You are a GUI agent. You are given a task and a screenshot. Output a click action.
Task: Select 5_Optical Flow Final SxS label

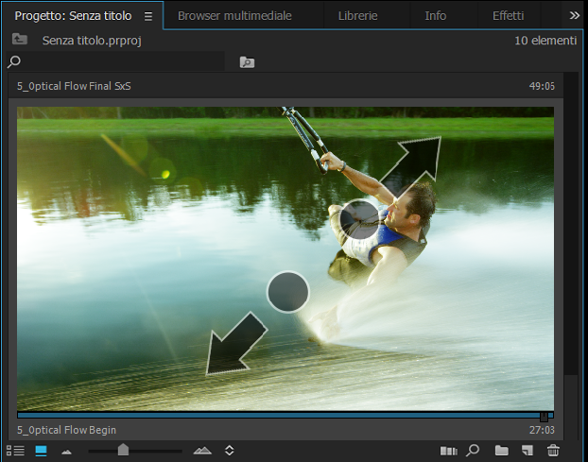pos(74,86)
